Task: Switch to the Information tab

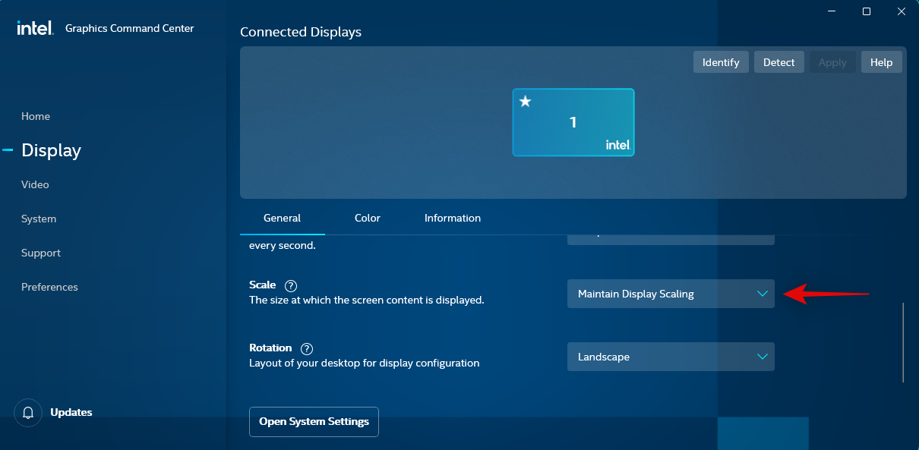Action: click(452, 218)
